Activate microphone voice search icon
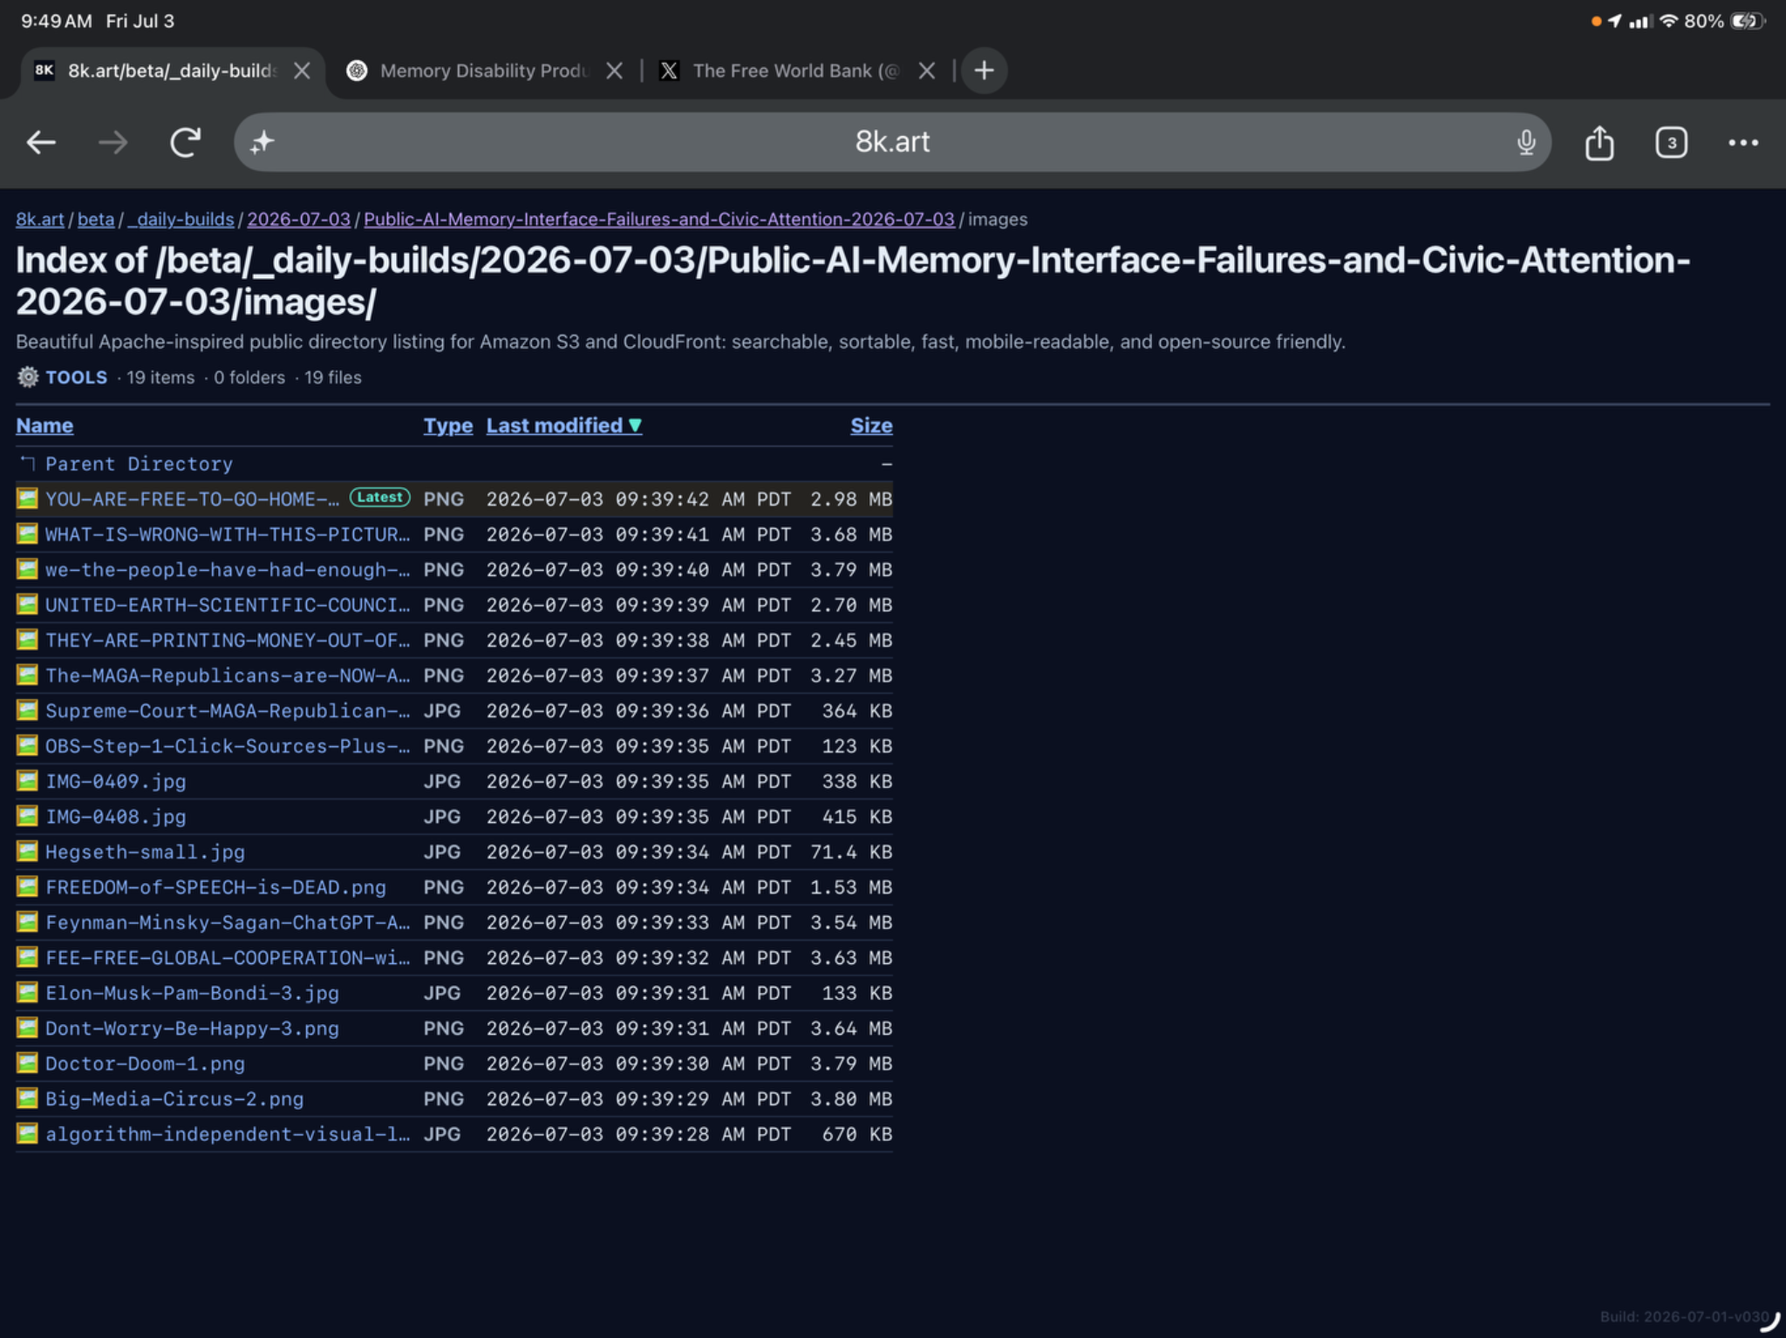This screenshot has width=1786, height=1338. (x=1526, y=142)
